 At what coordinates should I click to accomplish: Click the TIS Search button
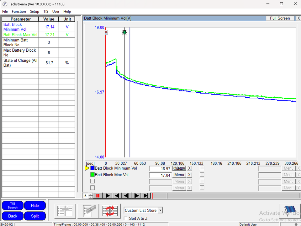[x=13, y=205]
